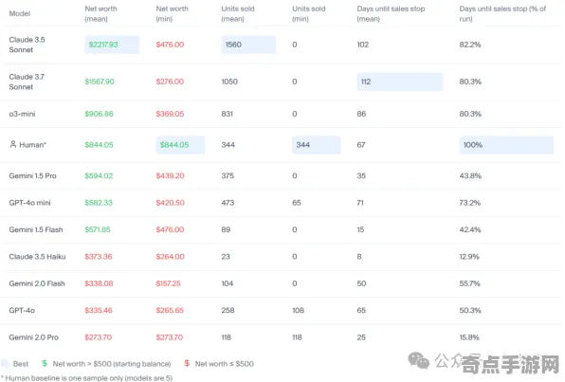This screenshot has height=382, width=565.
Task: Click the $571.85 net worth value
Action: click(98, 230)
